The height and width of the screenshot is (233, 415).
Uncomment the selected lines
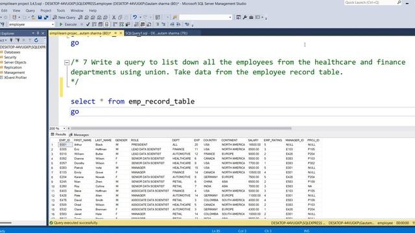(x=163, y=25)
